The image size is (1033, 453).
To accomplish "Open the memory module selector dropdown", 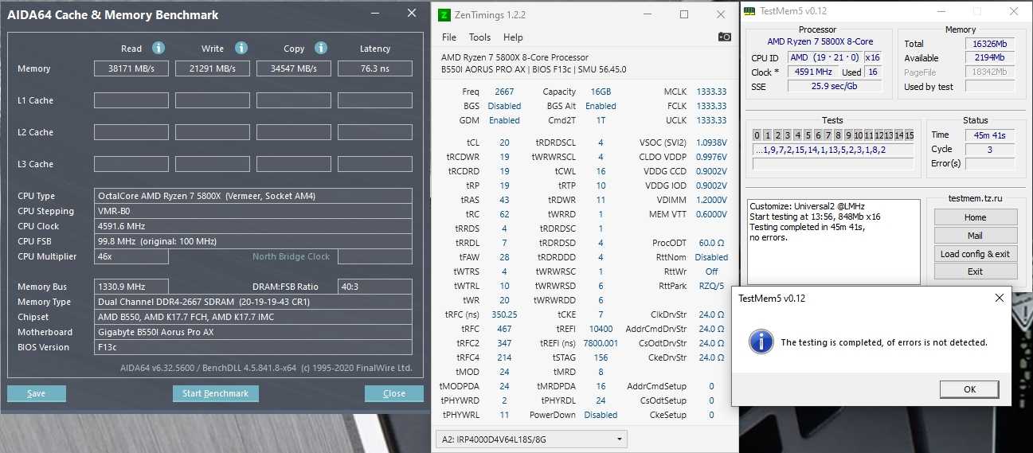I will (531, 439).
